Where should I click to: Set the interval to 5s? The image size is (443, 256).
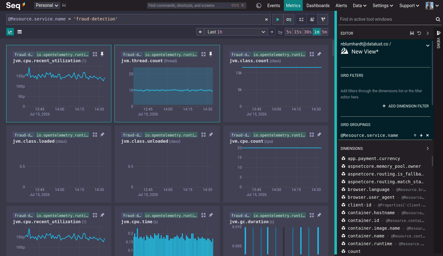[x=289, y=32]
